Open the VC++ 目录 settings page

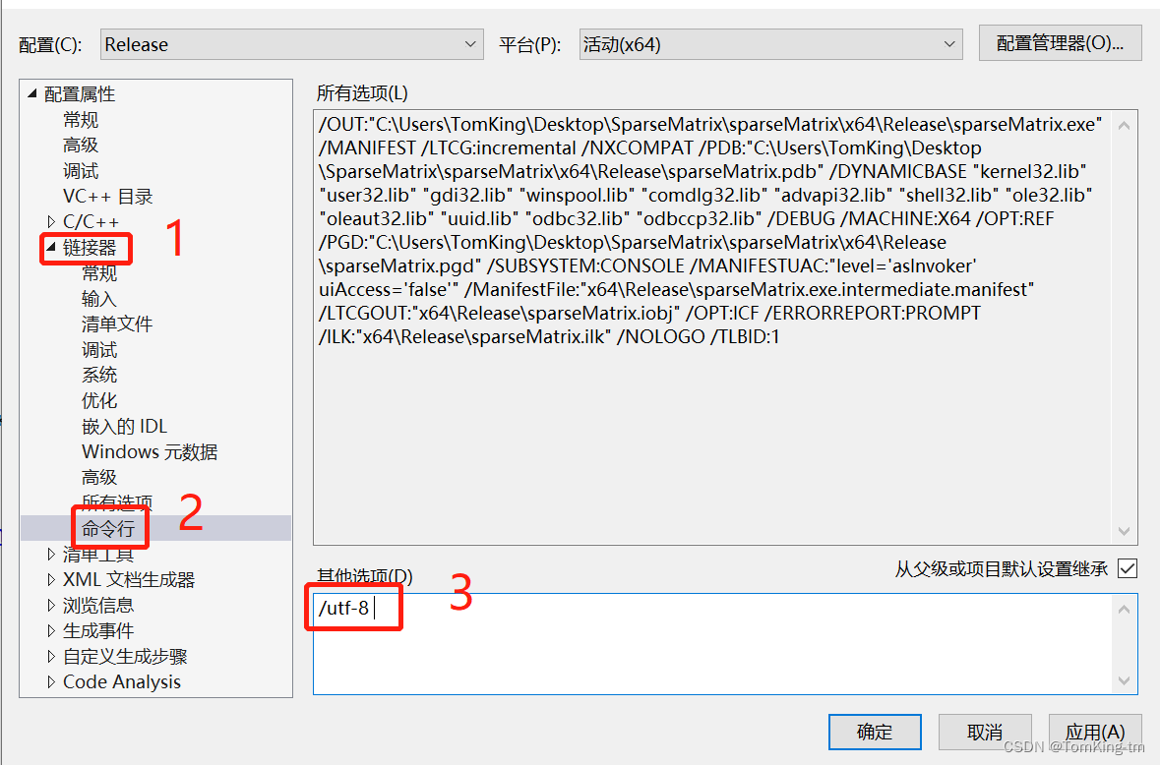[x=109, y=196]
